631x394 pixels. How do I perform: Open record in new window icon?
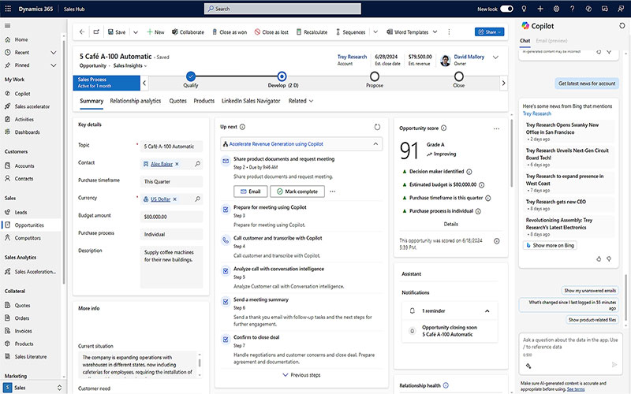[x=96, y=32]
